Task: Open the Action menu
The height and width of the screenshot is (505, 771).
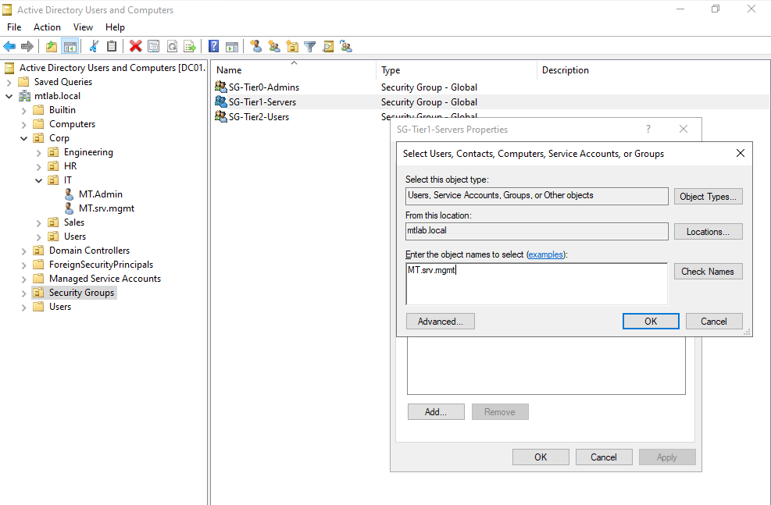Action: (47, 27)
